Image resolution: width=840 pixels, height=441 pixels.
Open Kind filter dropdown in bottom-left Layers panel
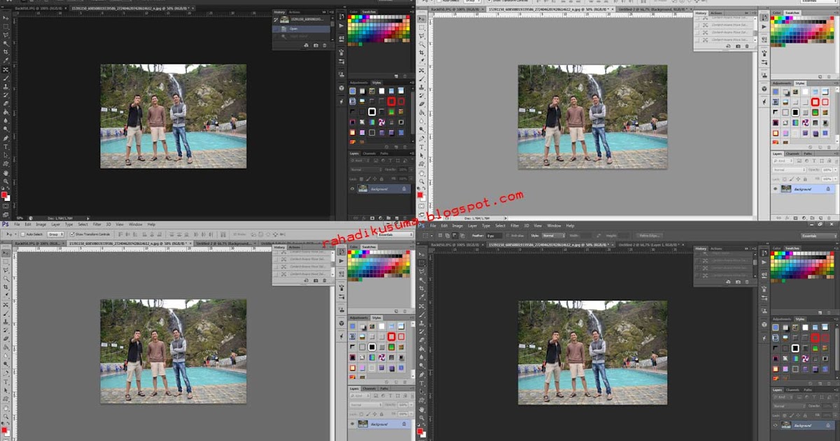click(x=360, y=395)
